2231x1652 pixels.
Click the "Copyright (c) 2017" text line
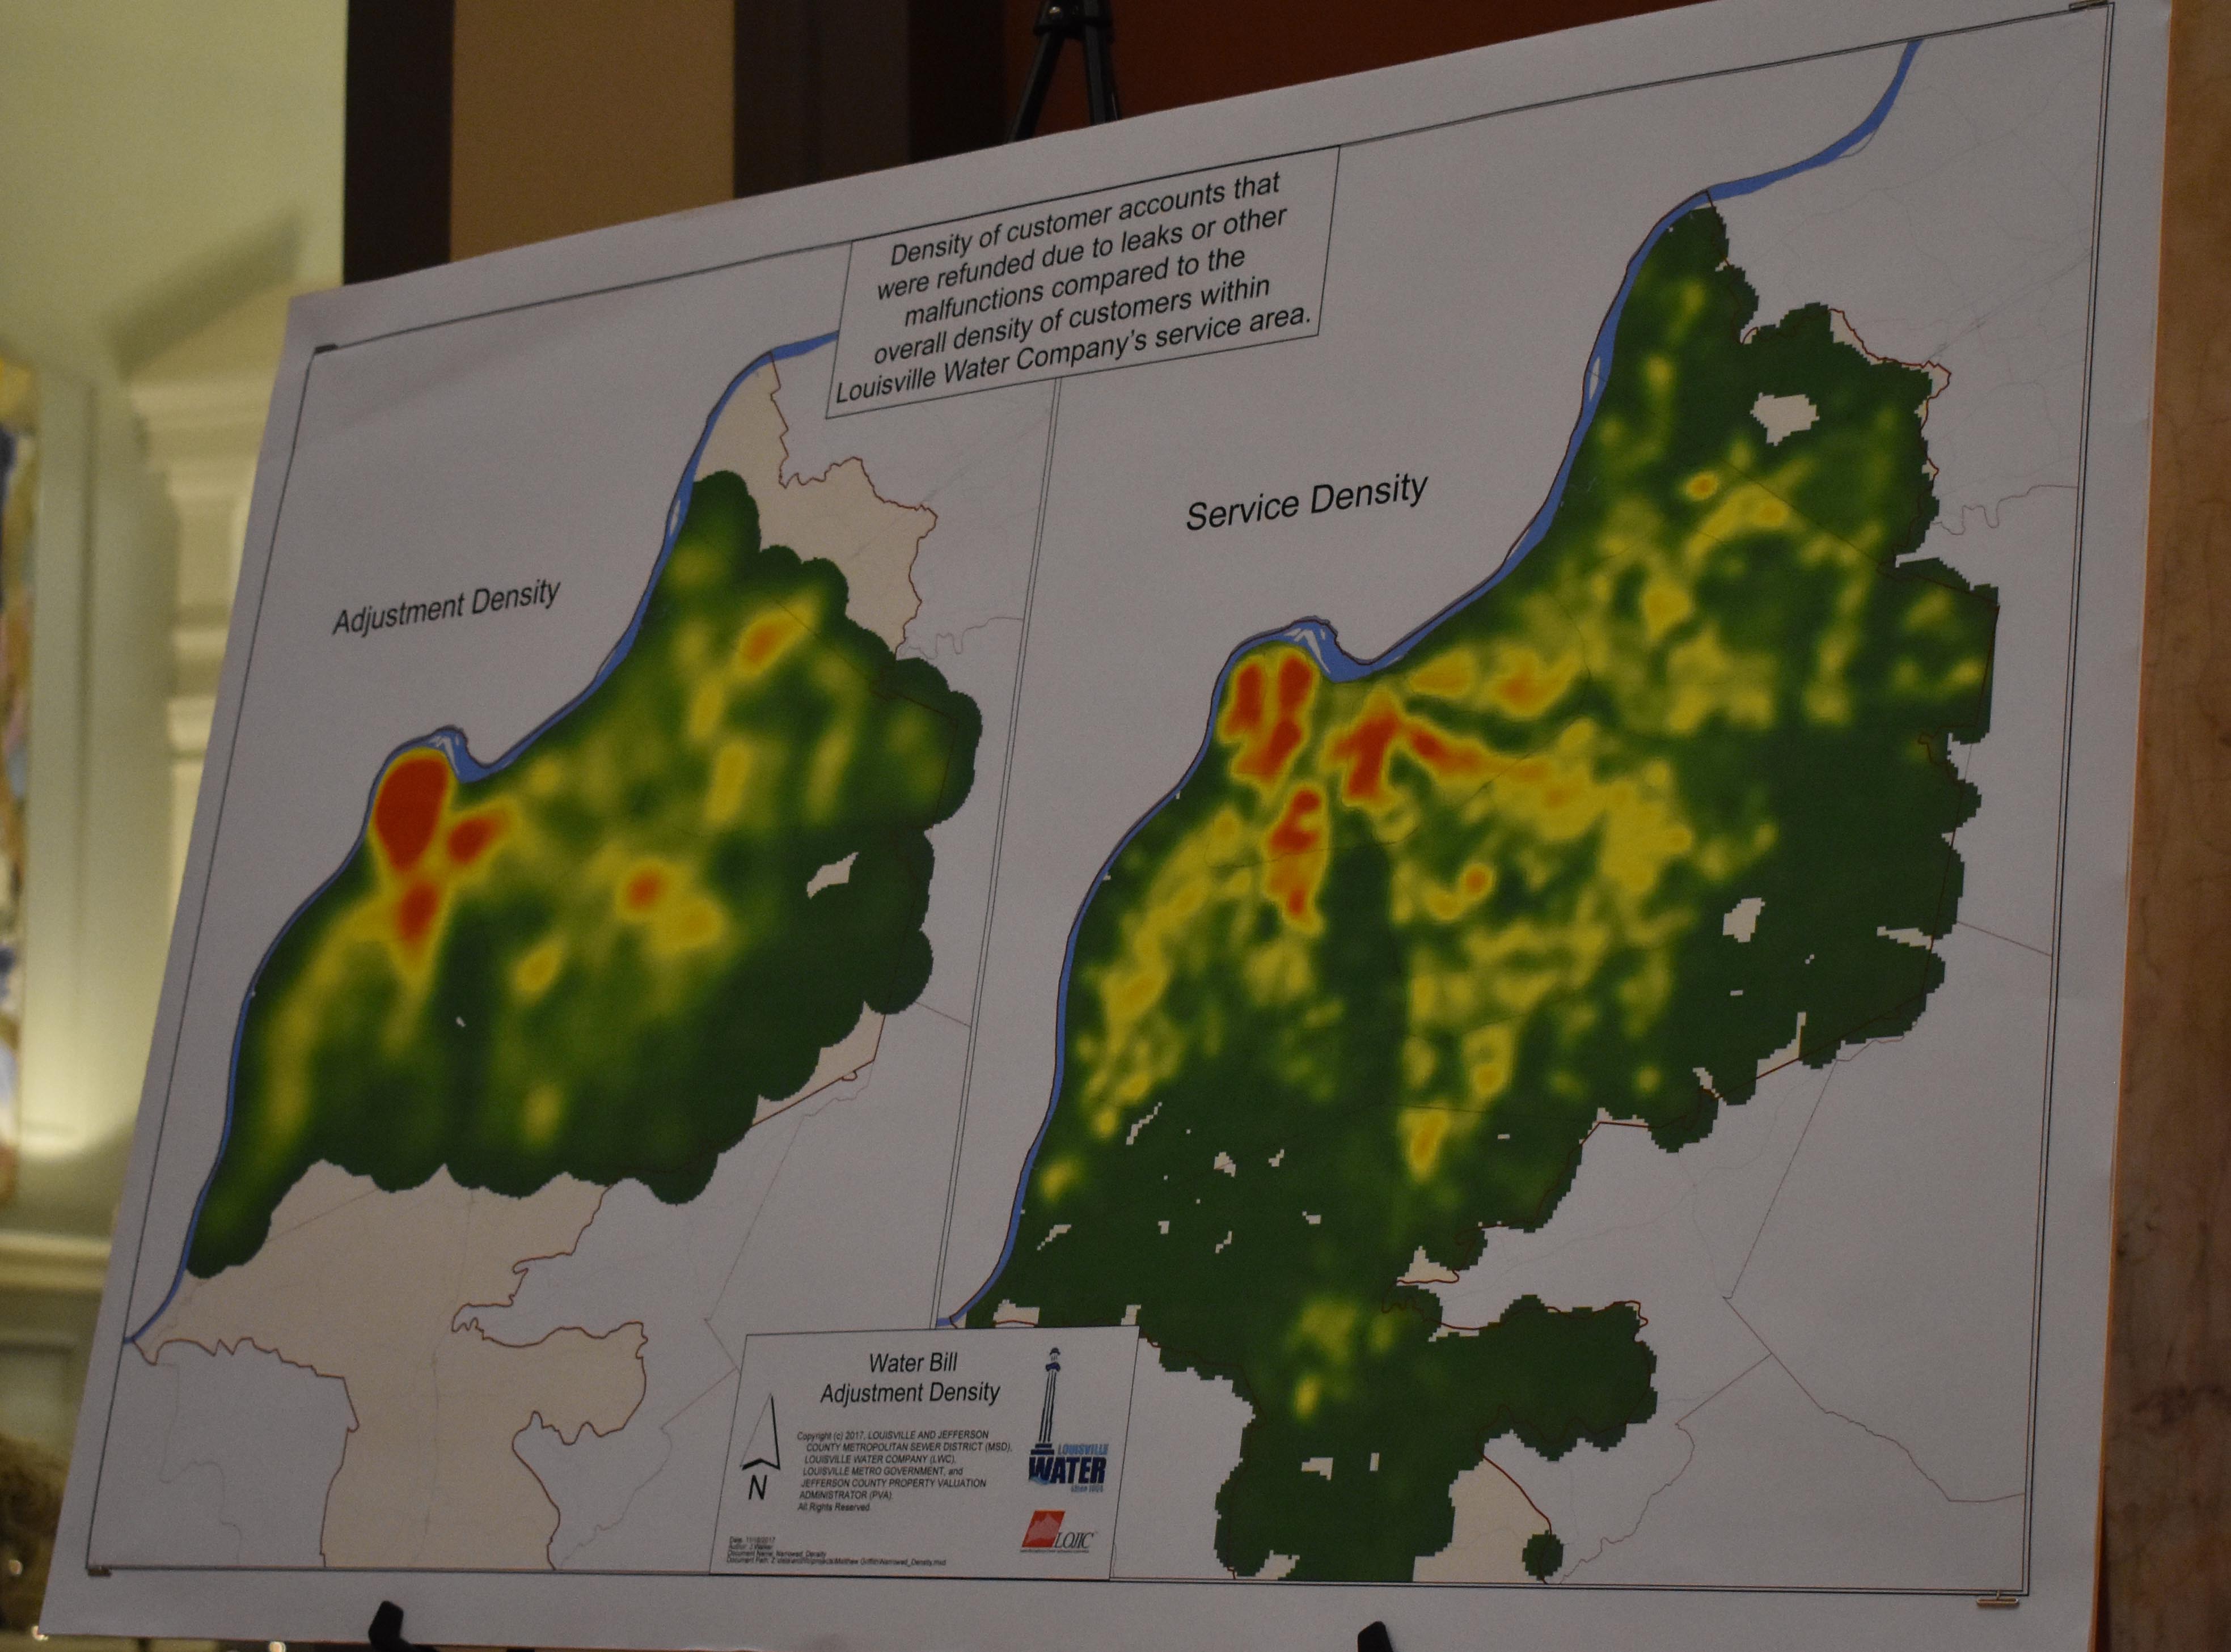[x=893, y=1436]
